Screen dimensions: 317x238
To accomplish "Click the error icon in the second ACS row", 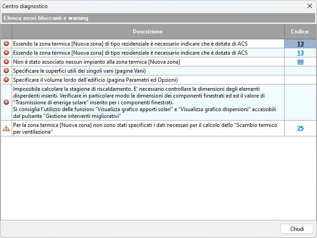I will (6, 53).
